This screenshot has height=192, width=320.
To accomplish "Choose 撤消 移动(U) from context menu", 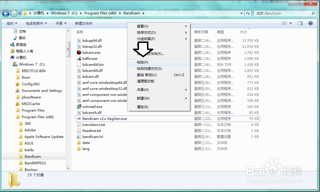I will [x=159, y=75].
